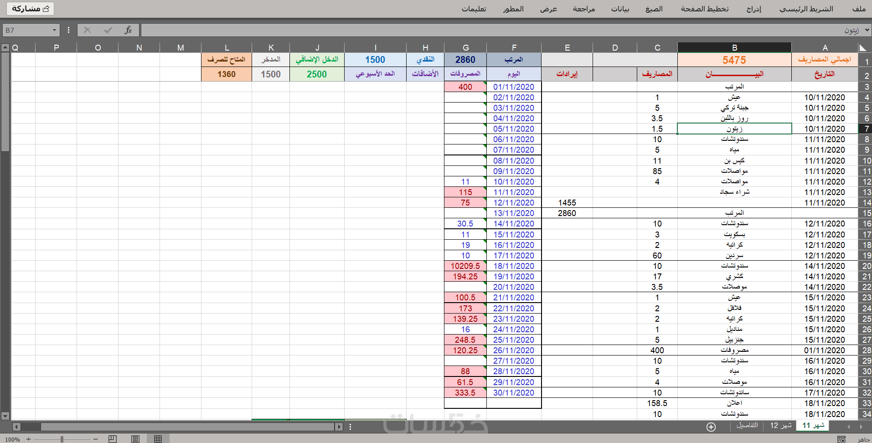This screenshot has height=443, width=872.
Task: Switch to the شهر 12 sheet tab
Action: (781, 425)
